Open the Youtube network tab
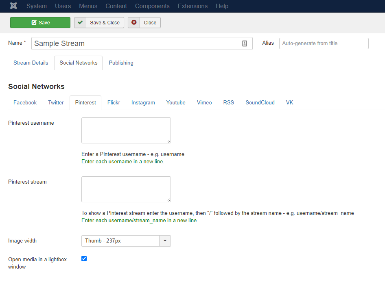Image resolution: width=385 pixels, height=286 pixels. coord(176,102)
